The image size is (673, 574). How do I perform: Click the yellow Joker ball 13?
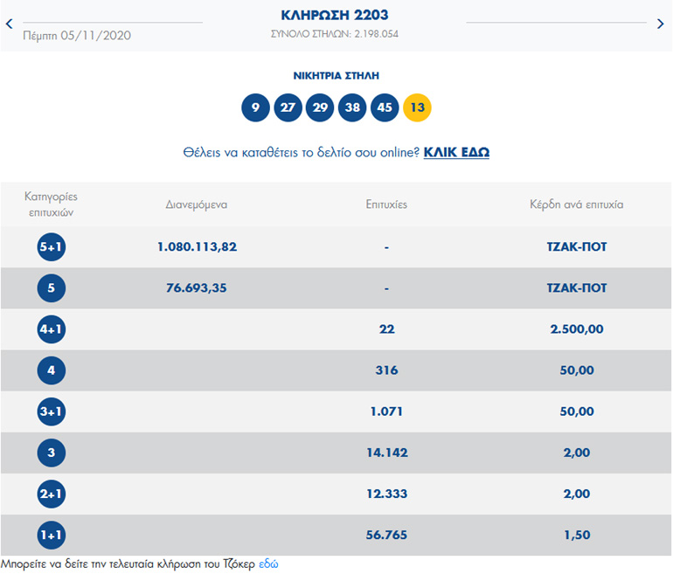coord(417,107)
